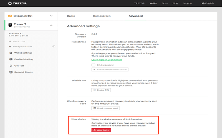Open Wallet in the top navigation
This screenshot has width=222, height=138.
[153, 3]
